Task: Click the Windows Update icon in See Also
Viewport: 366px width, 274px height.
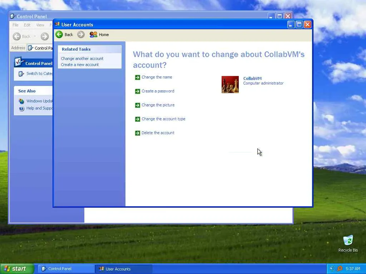Action: coord(21,101)
